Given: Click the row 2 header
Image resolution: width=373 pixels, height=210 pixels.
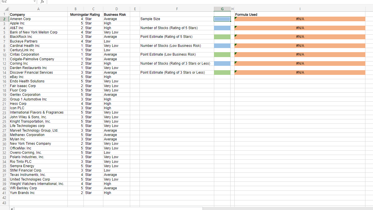Looking at the screenshot, I should (x=4, y=19).
